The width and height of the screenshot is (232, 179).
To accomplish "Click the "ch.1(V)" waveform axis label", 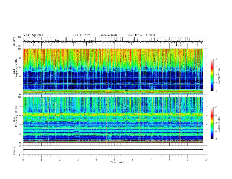I will pos(14,42).
